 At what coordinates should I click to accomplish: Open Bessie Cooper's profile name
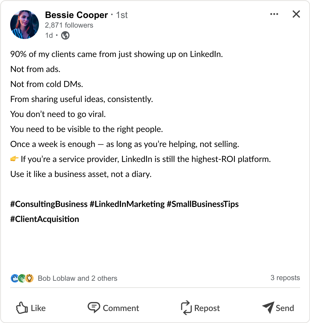tap(76, 15)
